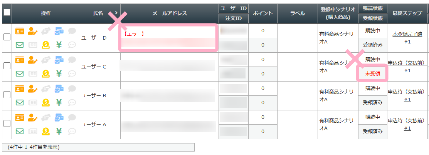Open the orange ID card icon for ユーザー D

pyautogui.click(x=19, y=31)
